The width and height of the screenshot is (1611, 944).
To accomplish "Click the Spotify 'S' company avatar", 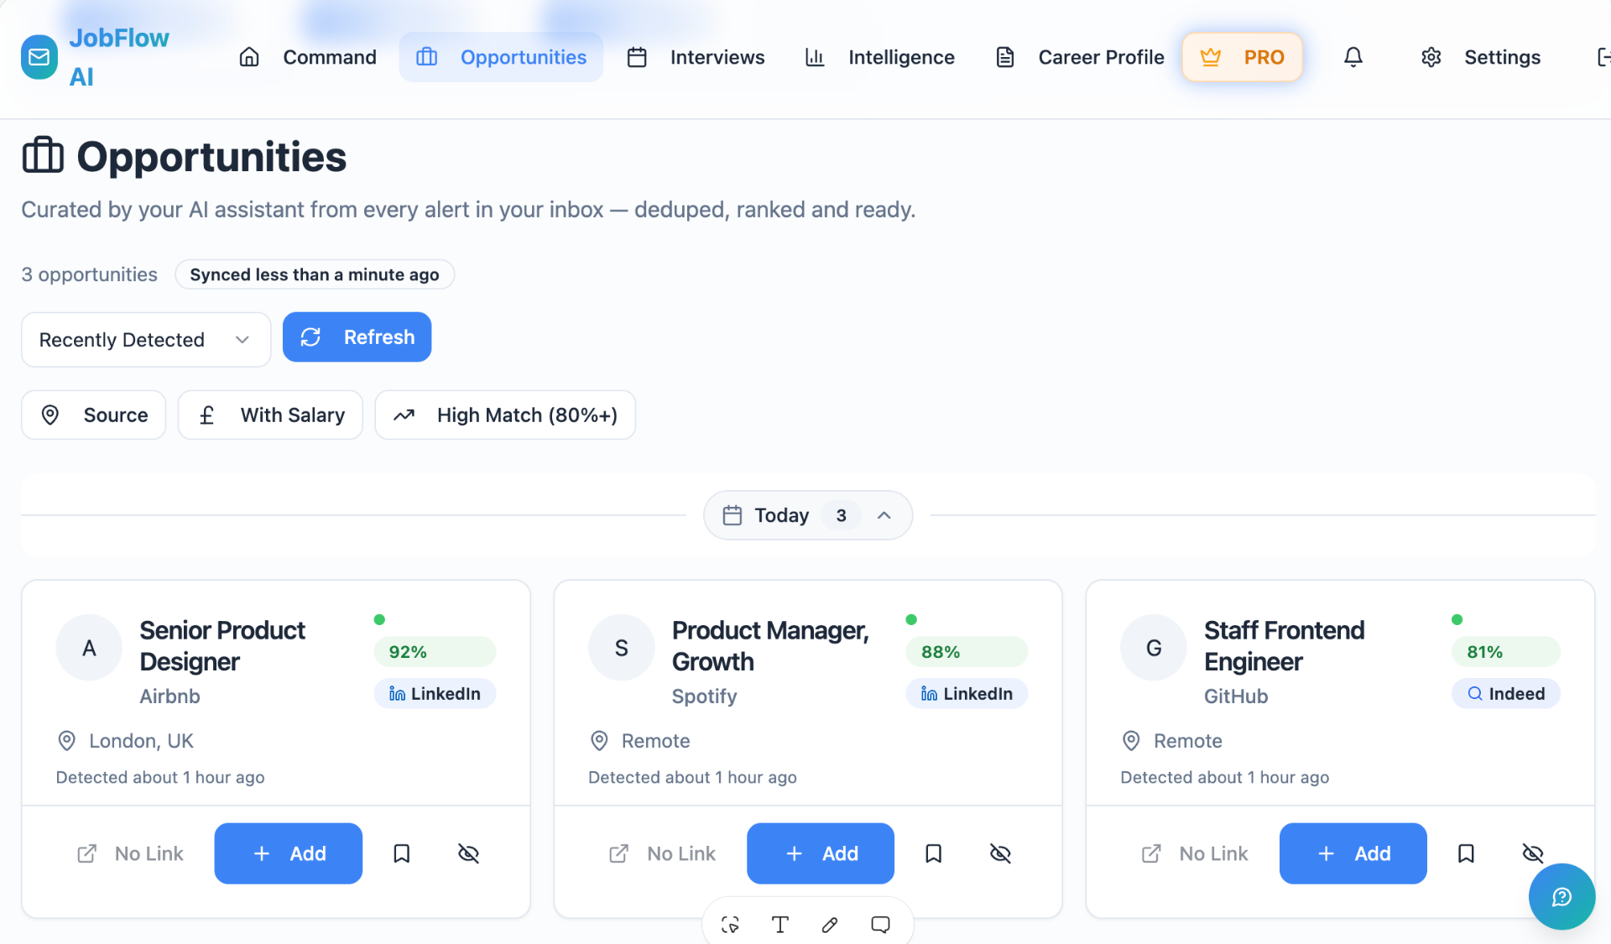I will [x=621, y=648].
